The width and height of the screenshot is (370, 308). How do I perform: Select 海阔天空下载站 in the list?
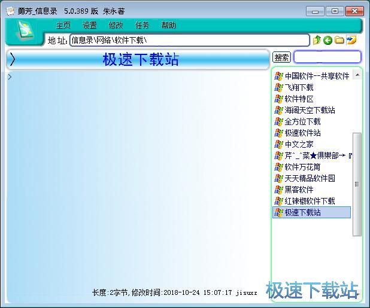click(310, 110)
